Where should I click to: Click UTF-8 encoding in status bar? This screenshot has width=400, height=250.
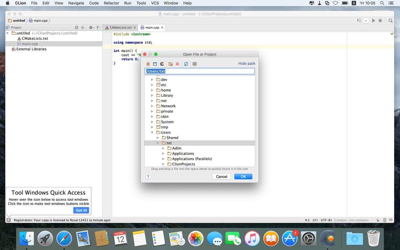(x=326, y=220)
